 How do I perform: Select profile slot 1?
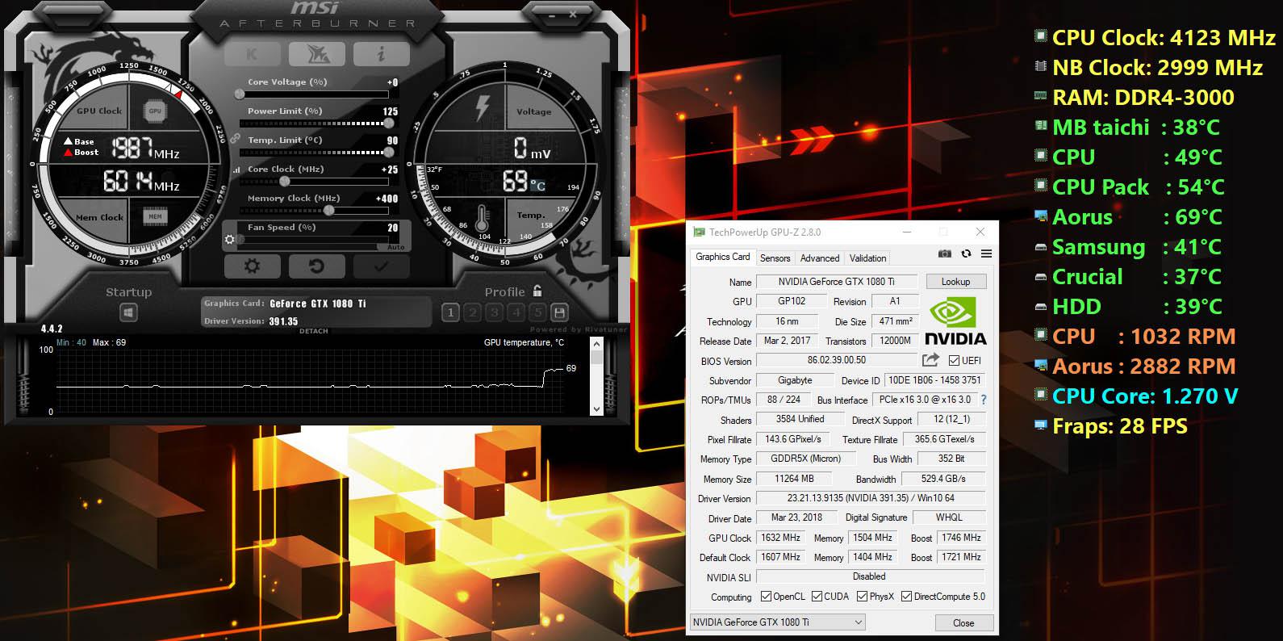click(x=450, y=312)
